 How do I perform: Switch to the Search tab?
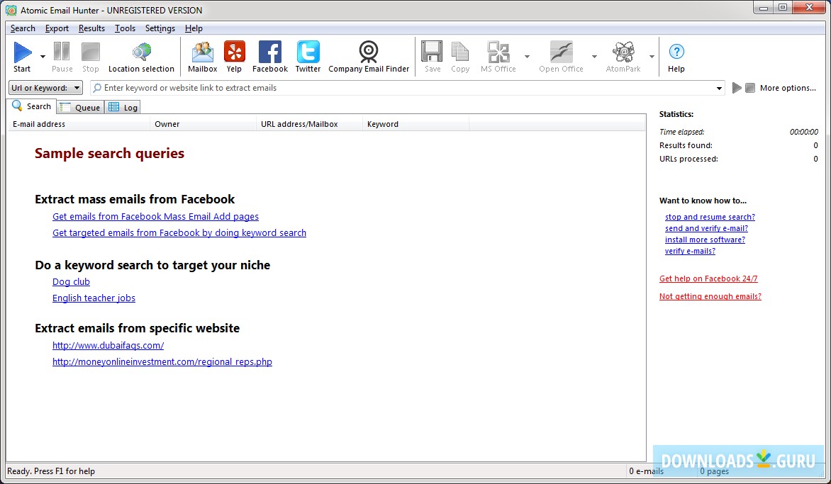[x=32, y=106]
